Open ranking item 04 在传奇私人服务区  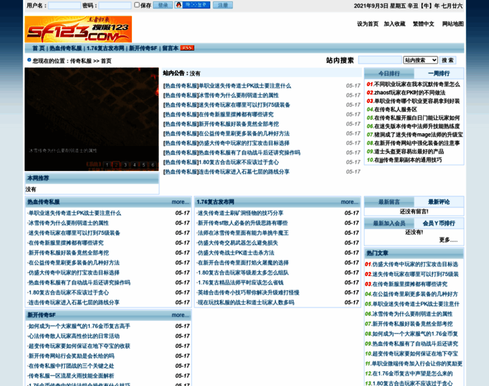click(395, 109)
